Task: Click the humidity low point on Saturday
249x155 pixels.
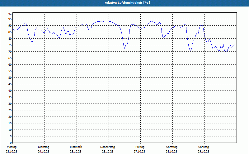Action: tap(190, 50)
